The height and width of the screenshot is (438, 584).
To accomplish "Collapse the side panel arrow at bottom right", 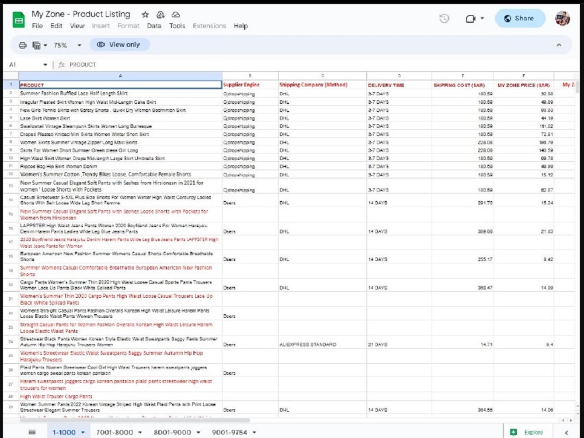I will (x=566, y=432).
